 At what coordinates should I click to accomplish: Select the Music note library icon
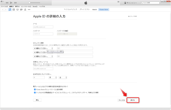(x=10, y=10)
